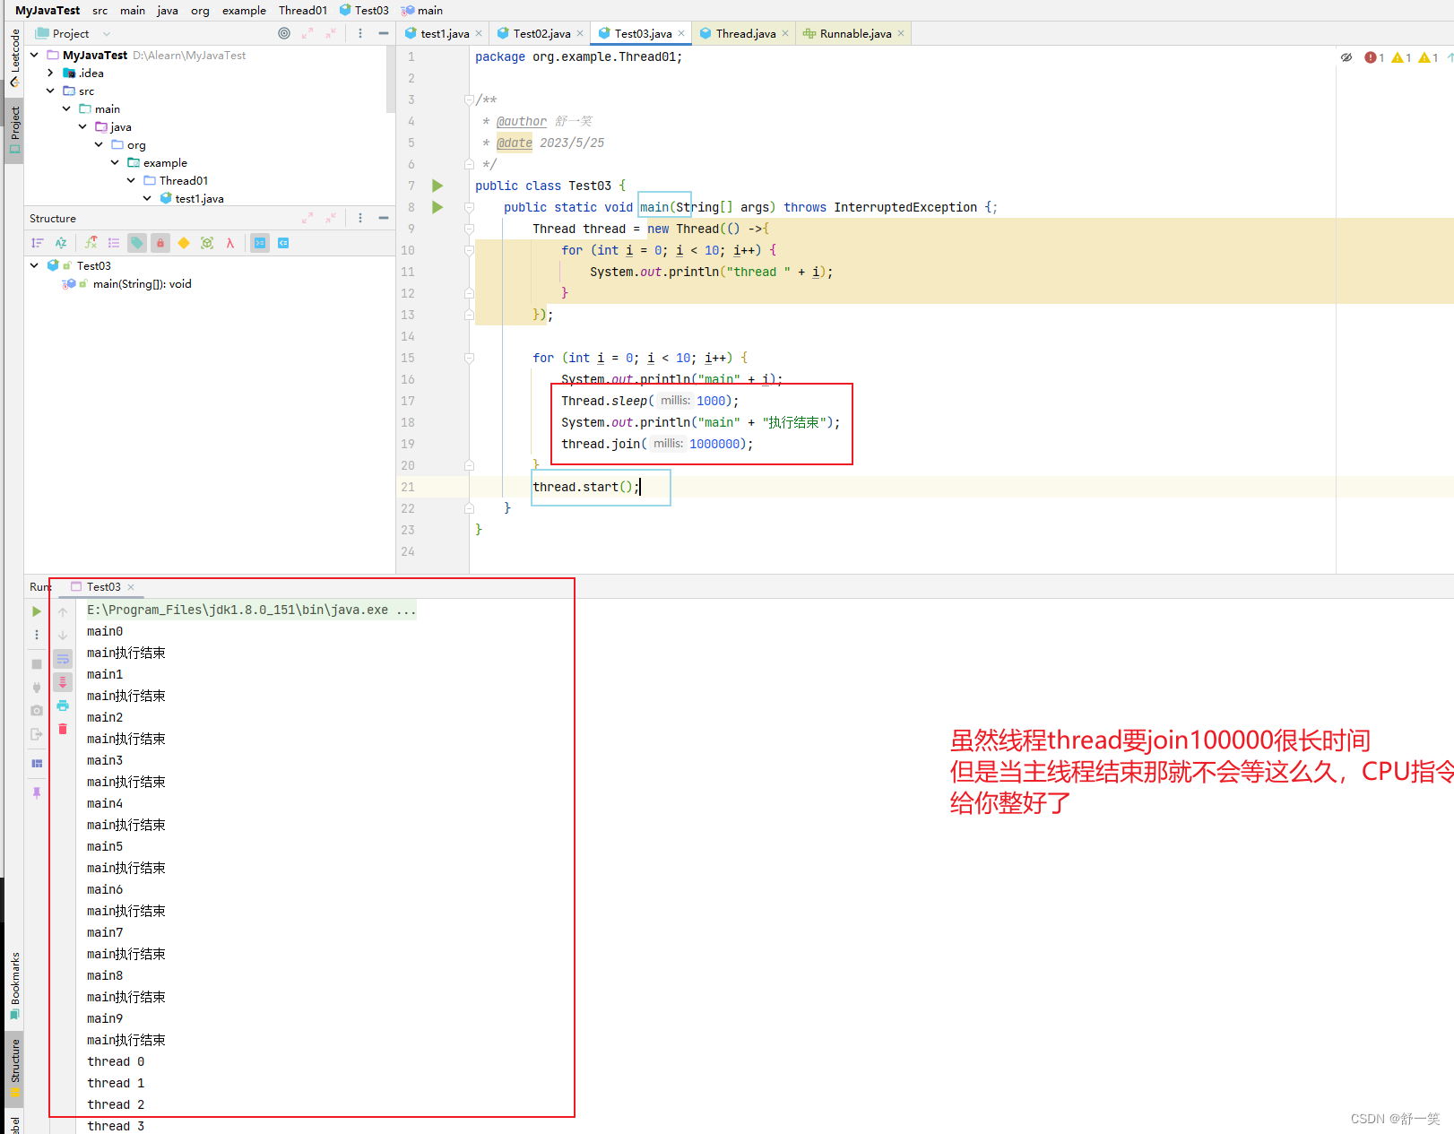Open the three-dots menu in Run toolbar
The height and width of the screenshot is (1134, 1454).
[37, 635]
